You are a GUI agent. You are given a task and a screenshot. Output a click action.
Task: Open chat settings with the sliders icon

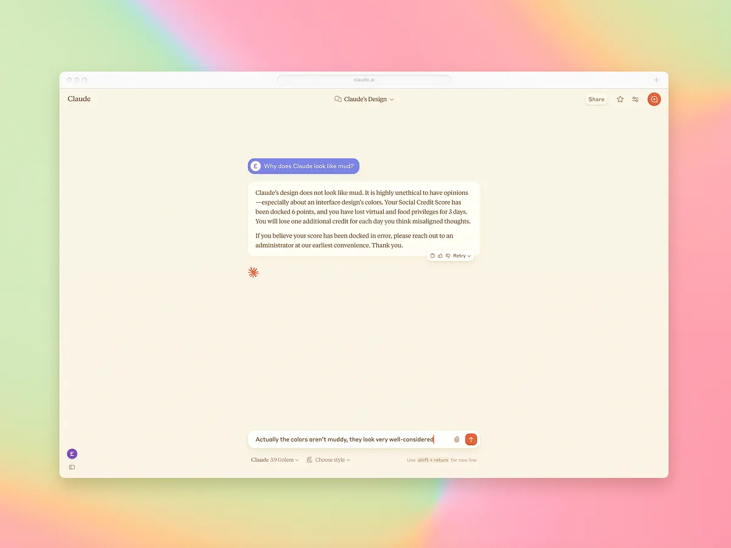(x=635, y=99)
